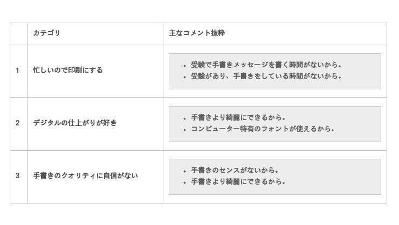Click the bullet before 手書きより綺麗にできるから in row 3
The height and width of the screenshot is (225, 399).
pos(184,182)
